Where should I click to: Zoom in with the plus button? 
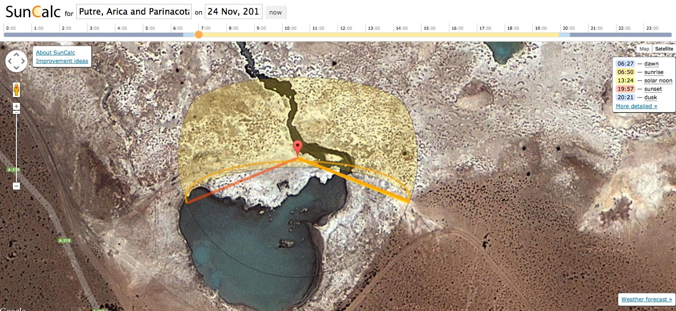(x=16, y=106)
